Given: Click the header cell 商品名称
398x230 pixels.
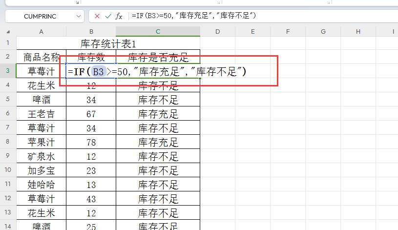Looking at the screenshot, I should click(x=42, y=57).
